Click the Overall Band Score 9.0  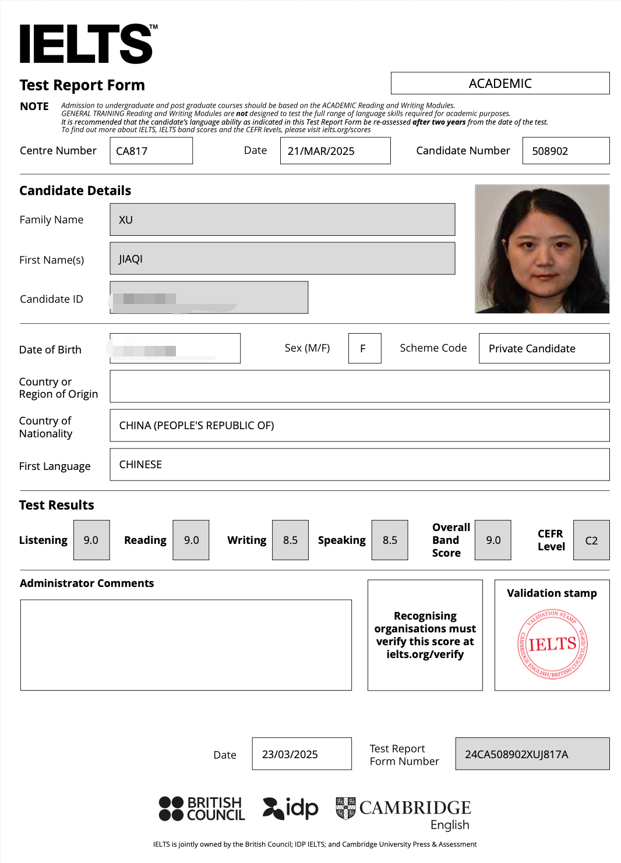click(493, 540)
